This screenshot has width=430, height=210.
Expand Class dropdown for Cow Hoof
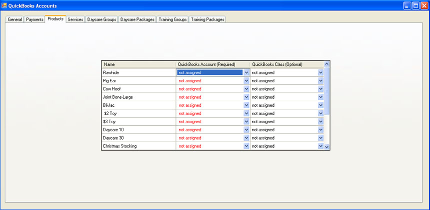321,89
